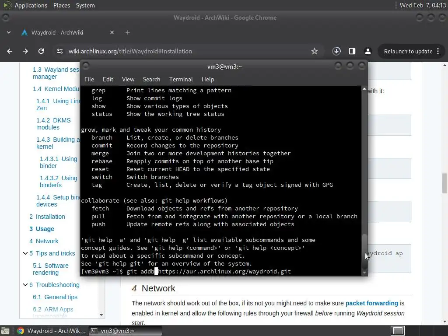Open site information icon in address bar

pyautogui.click(x=59, y=51)
